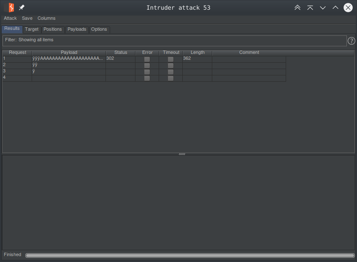Screen dimensions: 357x262
Task: Toggle Error checkbox for request 1
Action: [x=147, y=59]
